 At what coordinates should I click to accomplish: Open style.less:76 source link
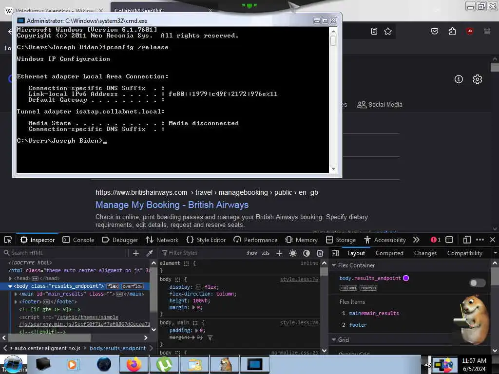(299, 279)
